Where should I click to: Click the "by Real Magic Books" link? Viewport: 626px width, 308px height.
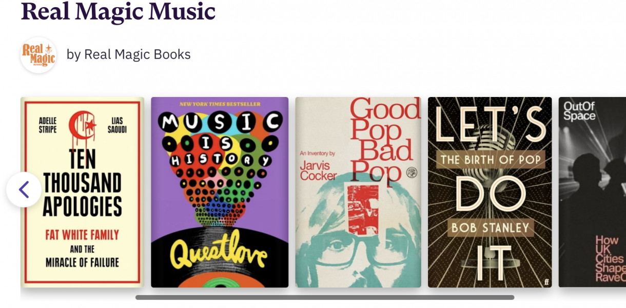tap(128, 54)
